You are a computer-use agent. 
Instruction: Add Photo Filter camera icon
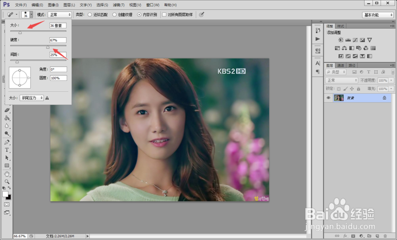click(x=359, y=48)
